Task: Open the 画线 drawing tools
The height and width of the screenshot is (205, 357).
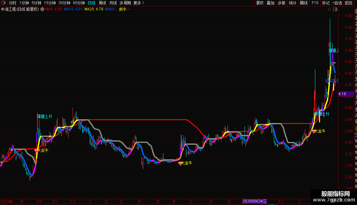Action: coord(304,3)
